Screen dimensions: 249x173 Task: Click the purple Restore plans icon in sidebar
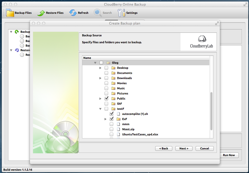click(17, 50)
